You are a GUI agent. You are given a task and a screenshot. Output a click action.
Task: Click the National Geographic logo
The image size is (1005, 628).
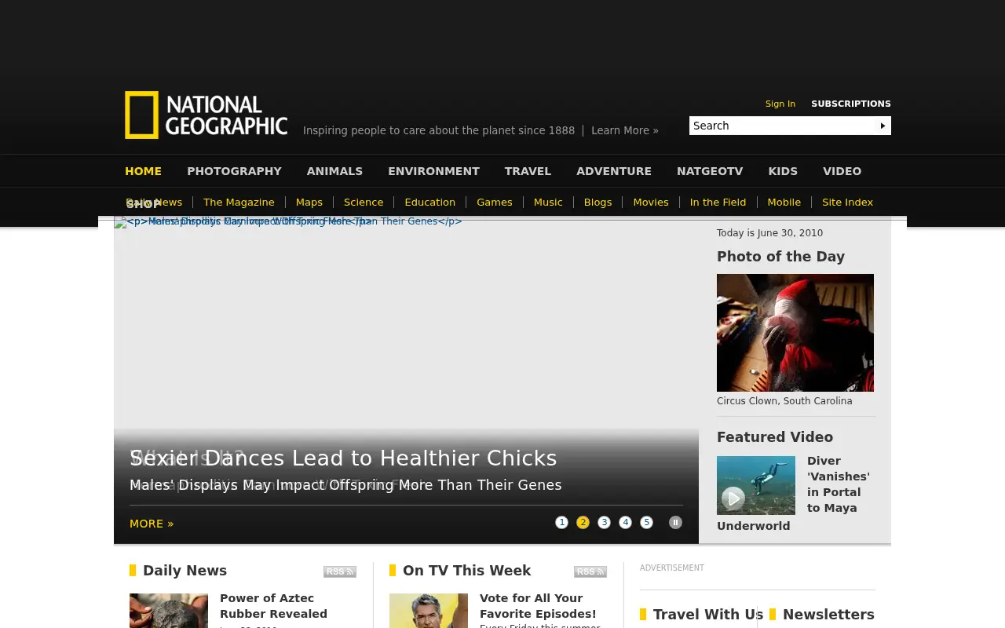(206, 115)
